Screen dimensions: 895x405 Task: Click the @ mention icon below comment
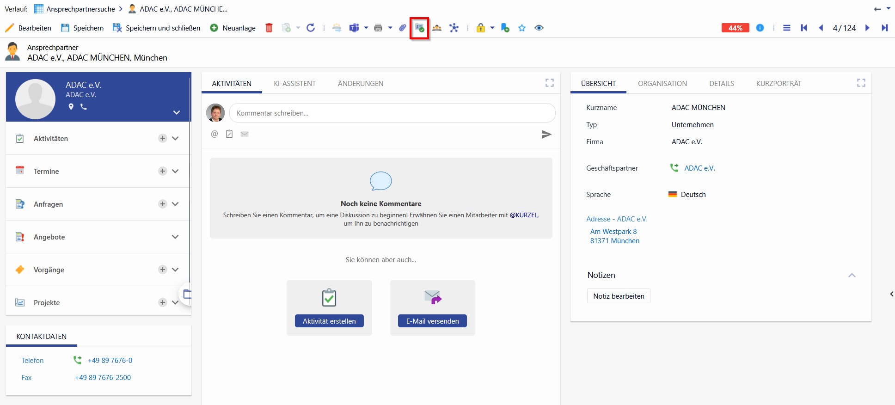[x=215, y=134]
